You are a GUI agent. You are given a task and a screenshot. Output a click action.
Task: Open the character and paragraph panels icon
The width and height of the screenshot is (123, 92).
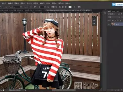tap(79, 7)
